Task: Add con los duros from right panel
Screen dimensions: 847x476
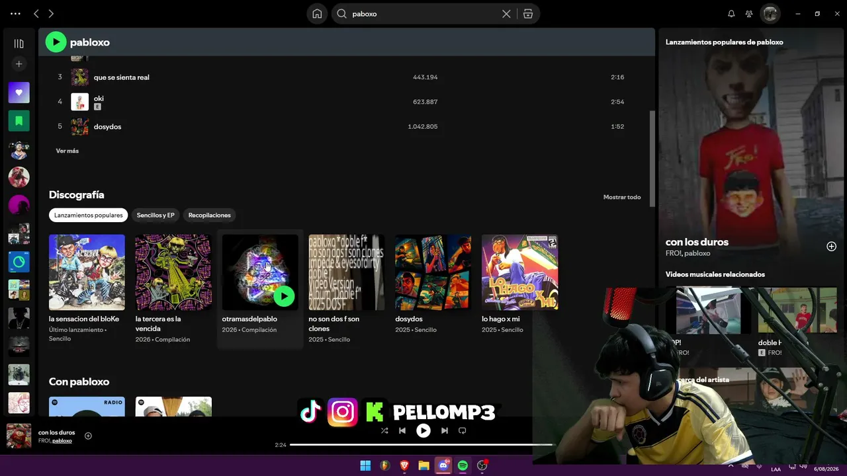Action: click(831, 247)
